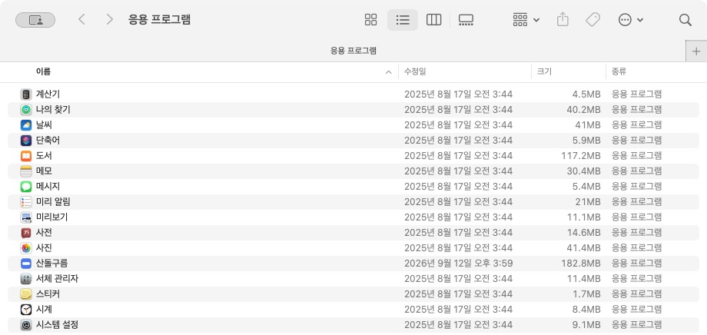Image resolution: width=707 pixels, height=335 pixels.
Task: Click the 117.2MB size value
Action: pyautogui.click(x=581, y=156)
